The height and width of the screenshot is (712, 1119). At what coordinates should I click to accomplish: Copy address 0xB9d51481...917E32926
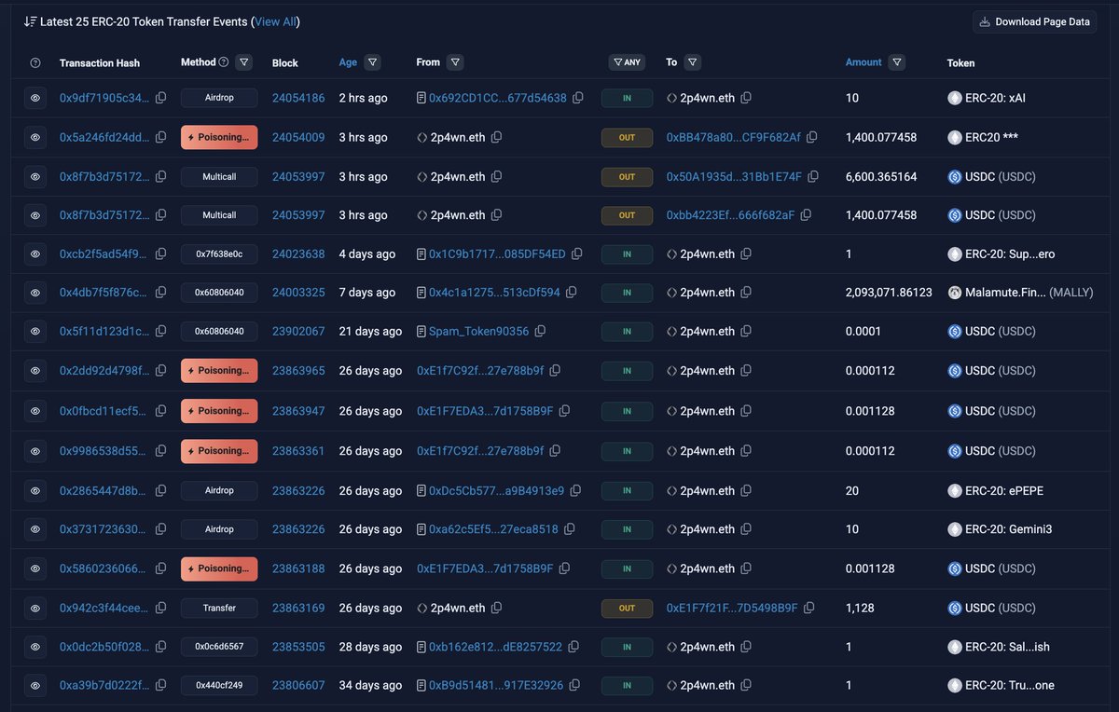pos(574,685)
